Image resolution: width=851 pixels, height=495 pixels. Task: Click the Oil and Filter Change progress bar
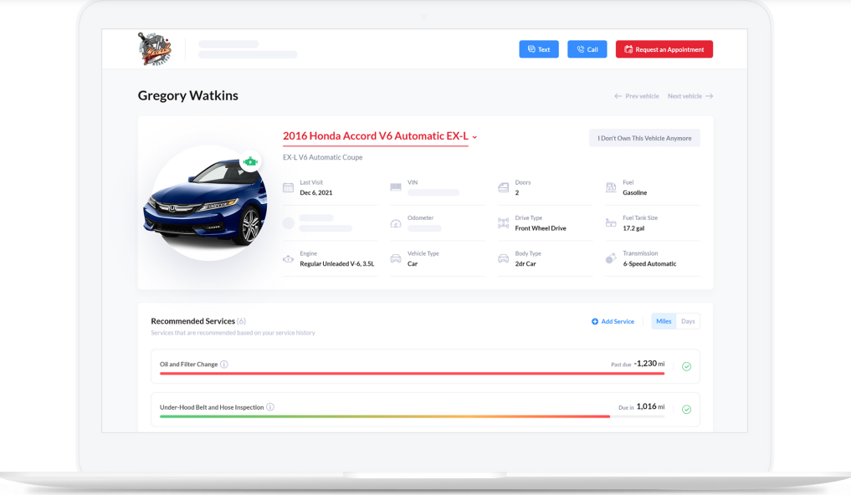(412, 374)
